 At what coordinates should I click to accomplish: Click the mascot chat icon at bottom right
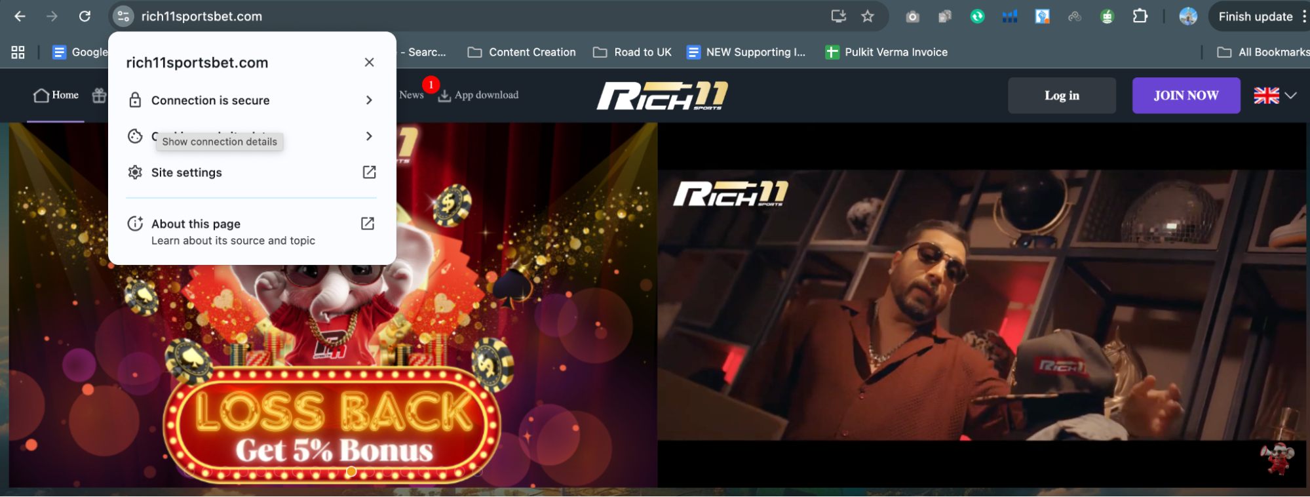pyautogui.click(x=1276, y=458)
